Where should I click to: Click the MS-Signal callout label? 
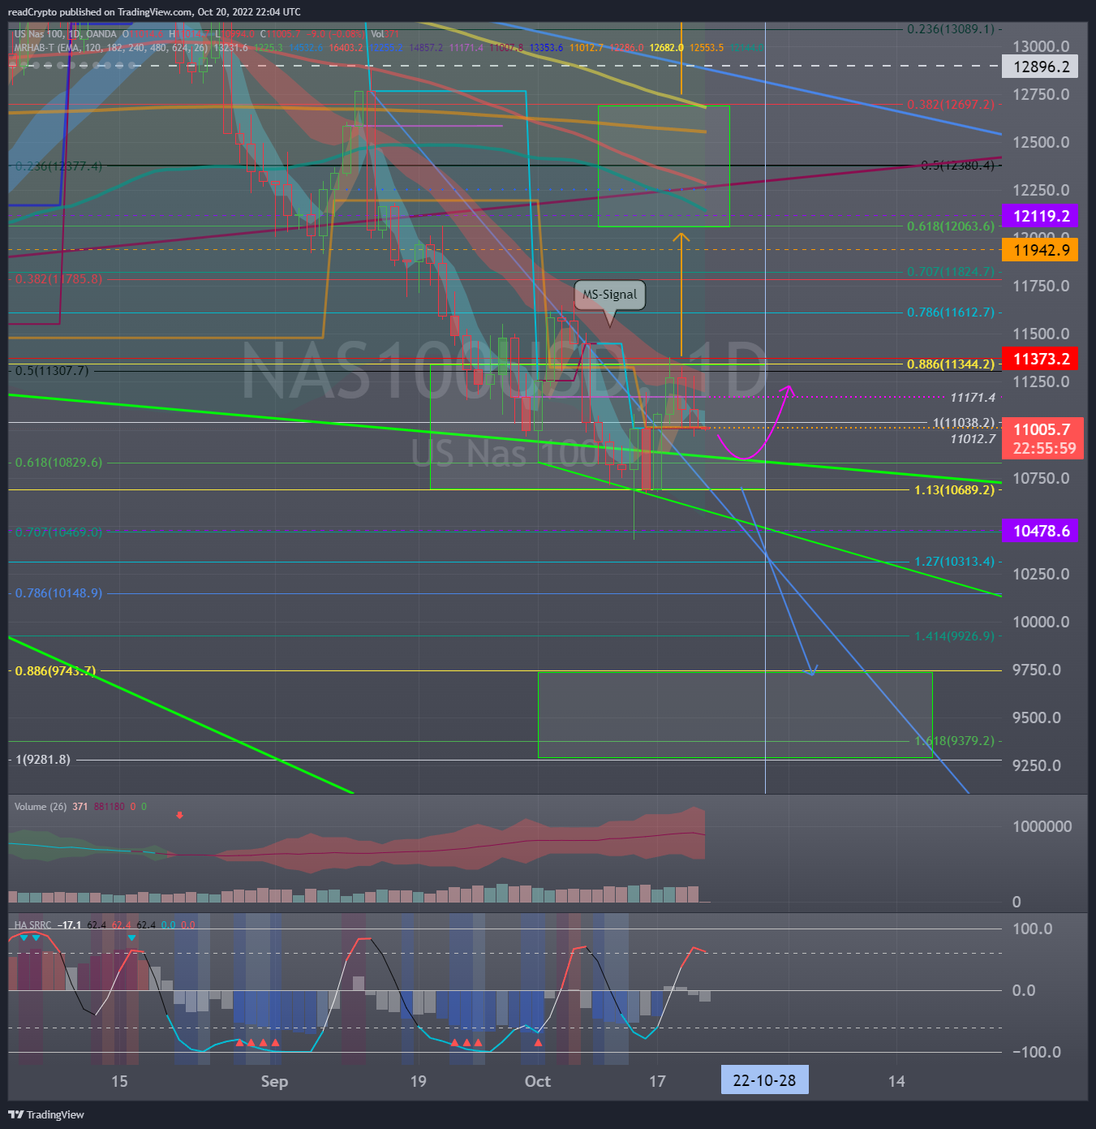tap(610, 295)
